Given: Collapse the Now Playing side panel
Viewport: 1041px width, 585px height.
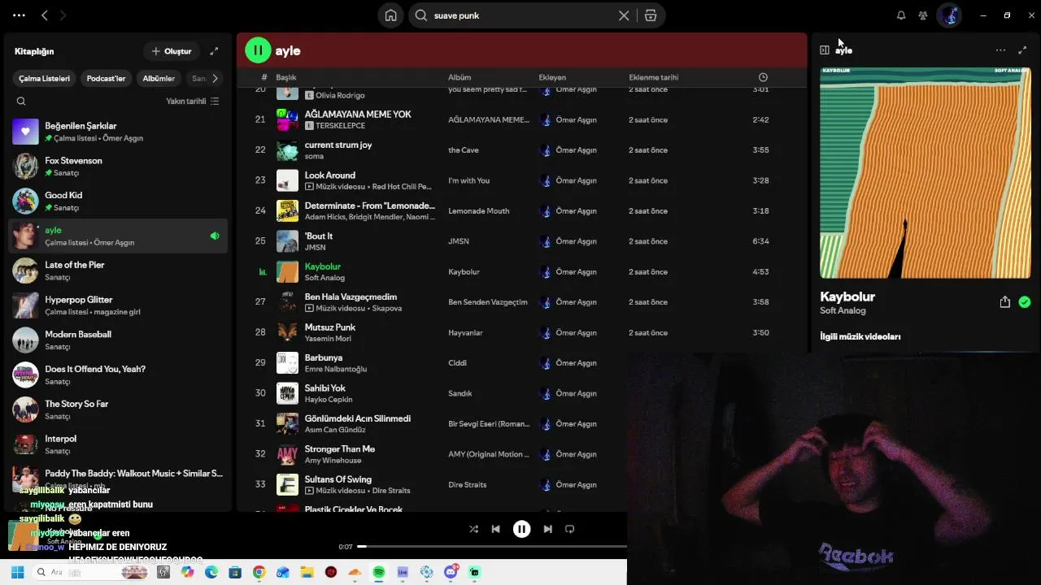Looking at the screenshot, I should tap(825, 50).
